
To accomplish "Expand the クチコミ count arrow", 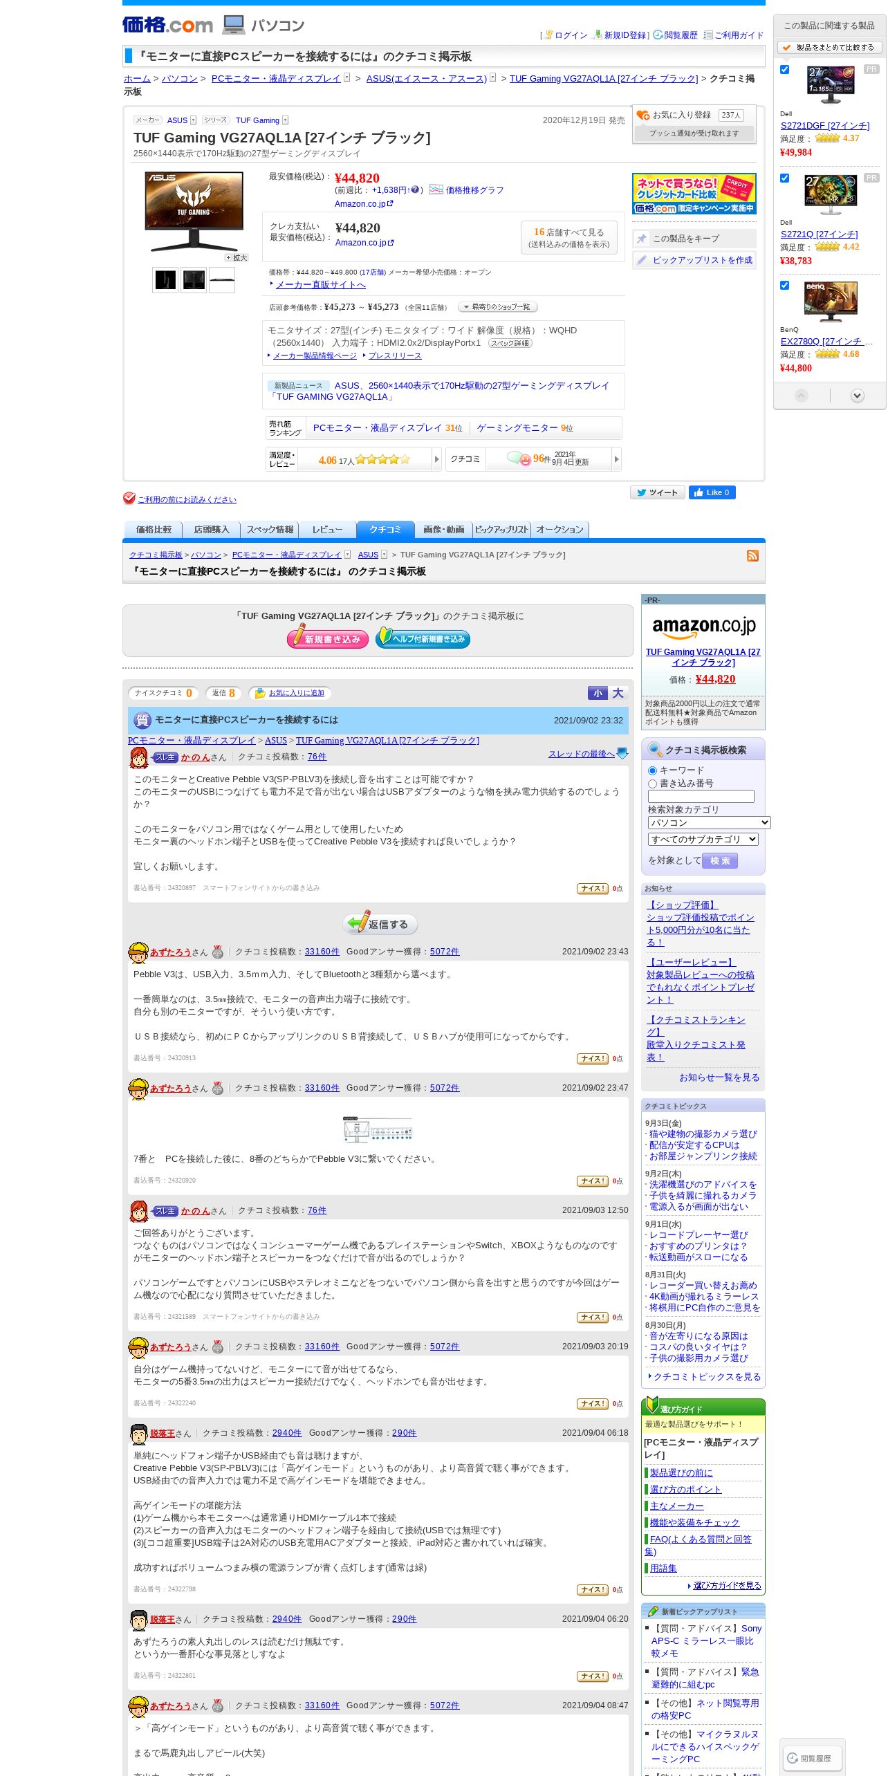I will pyautogui.click(x=616, y=459).
